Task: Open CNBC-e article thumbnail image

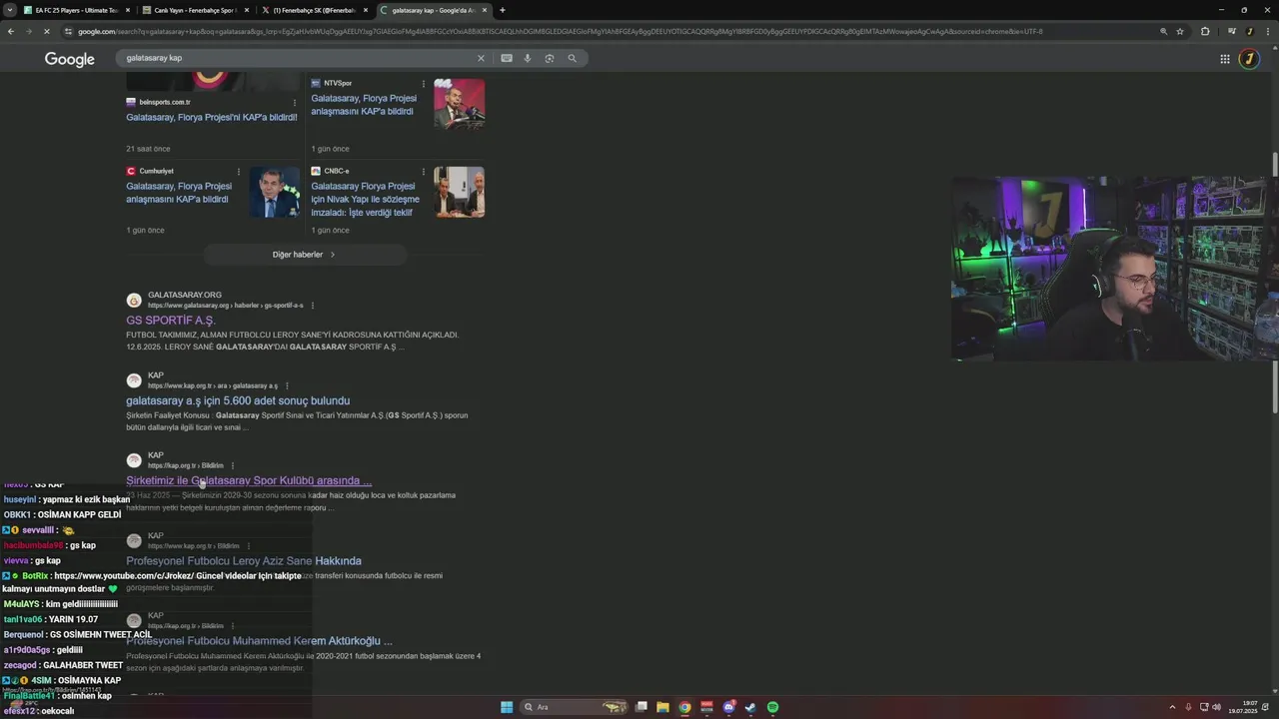Action: pyautogui.click(x=460, y=192)
